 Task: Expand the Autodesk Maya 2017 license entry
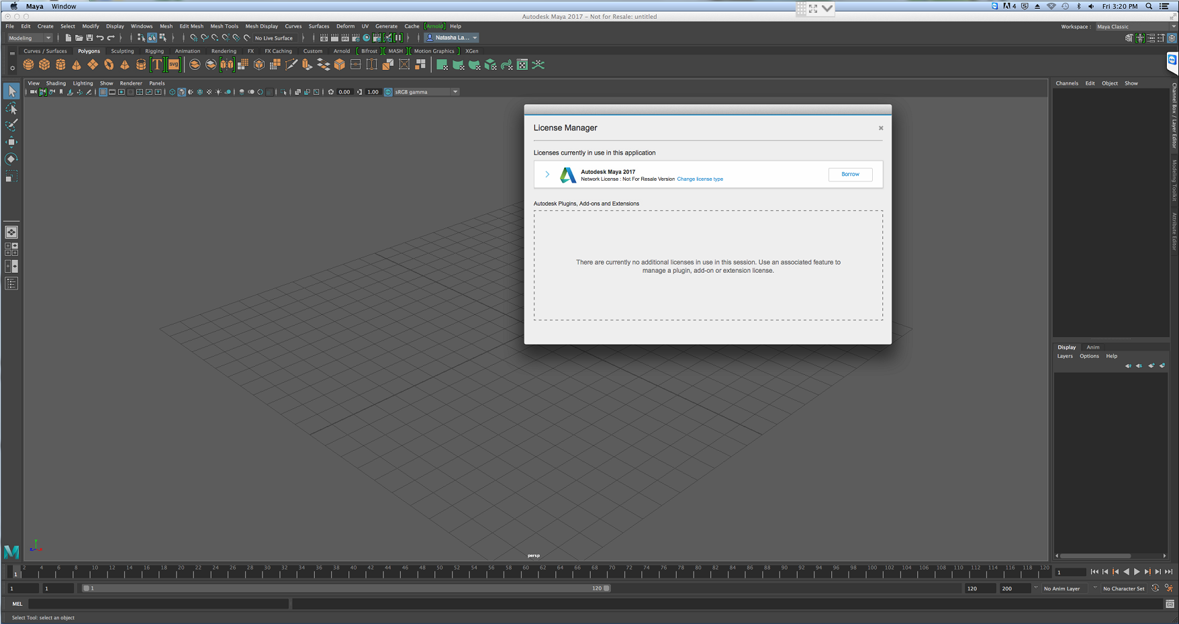tap(547, 174)
